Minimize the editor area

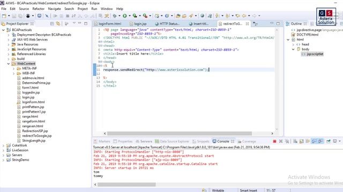tap(272, 23)
